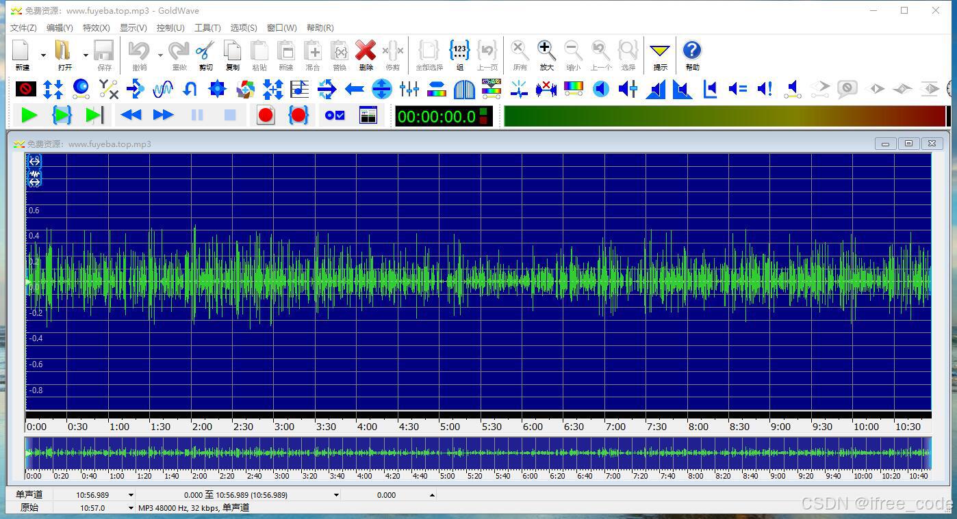Click play-to-end green button with bar

(94, 116)
